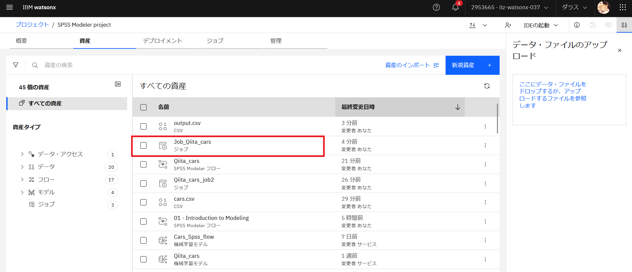Open the comments icon
The height and width of the screenshot is (272, 632).
pos(608,25)
